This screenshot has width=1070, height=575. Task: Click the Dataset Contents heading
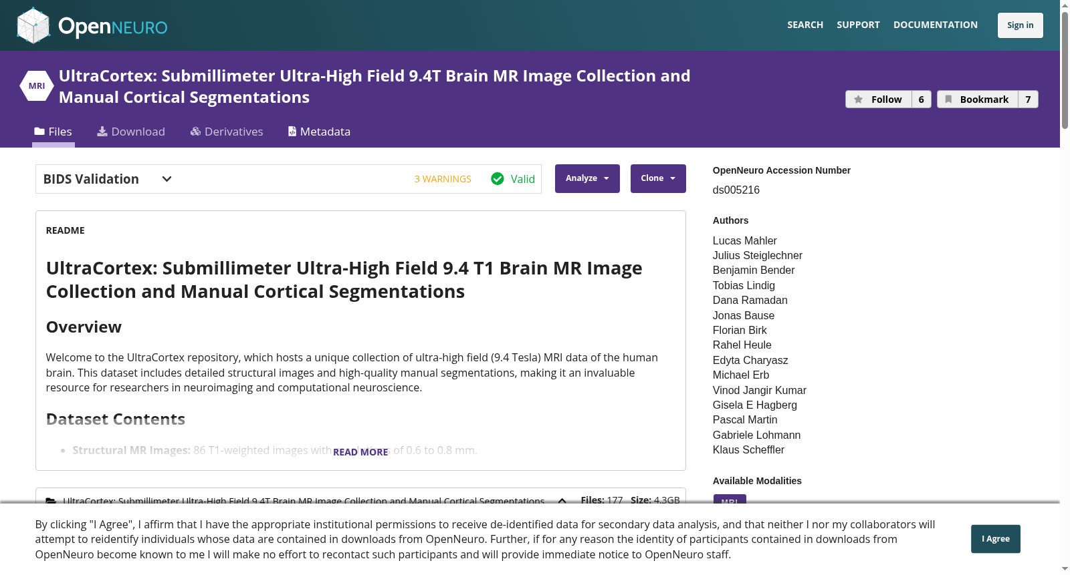(x=116, y=419)
